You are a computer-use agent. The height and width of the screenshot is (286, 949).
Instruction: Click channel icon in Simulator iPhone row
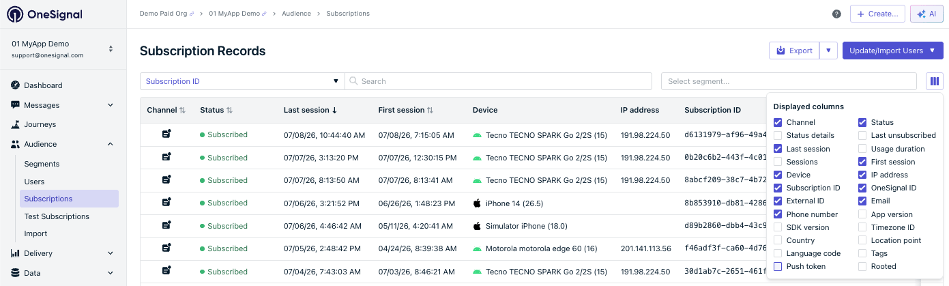[166, 225]
